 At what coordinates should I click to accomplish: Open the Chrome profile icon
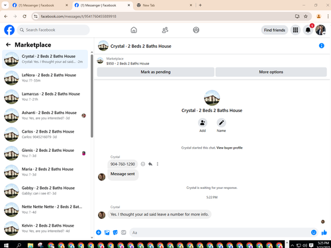coord(318,17)
